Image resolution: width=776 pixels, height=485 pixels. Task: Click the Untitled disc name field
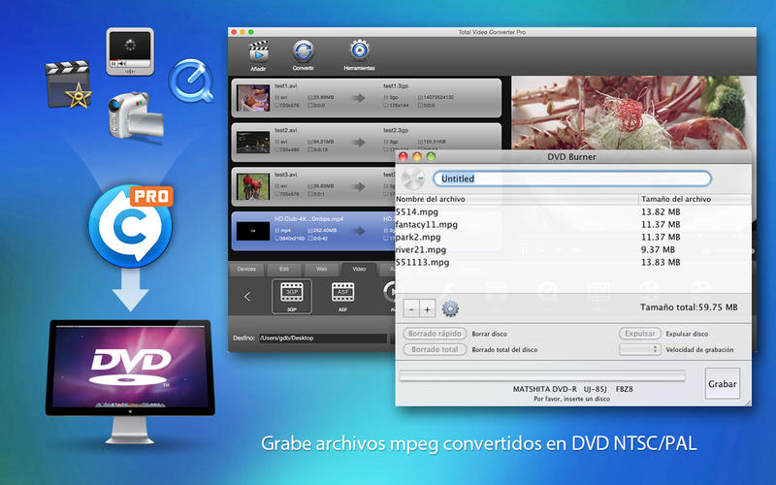[x=572, y=178]
